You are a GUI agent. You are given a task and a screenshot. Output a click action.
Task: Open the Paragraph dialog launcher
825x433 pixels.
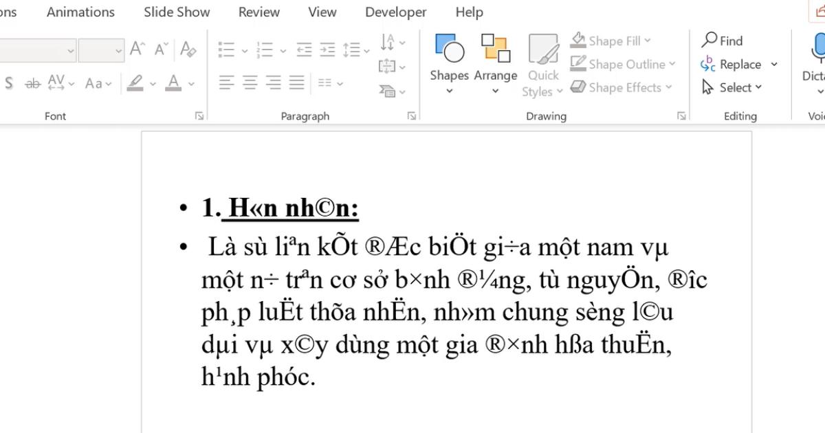(x=412, y=116)
